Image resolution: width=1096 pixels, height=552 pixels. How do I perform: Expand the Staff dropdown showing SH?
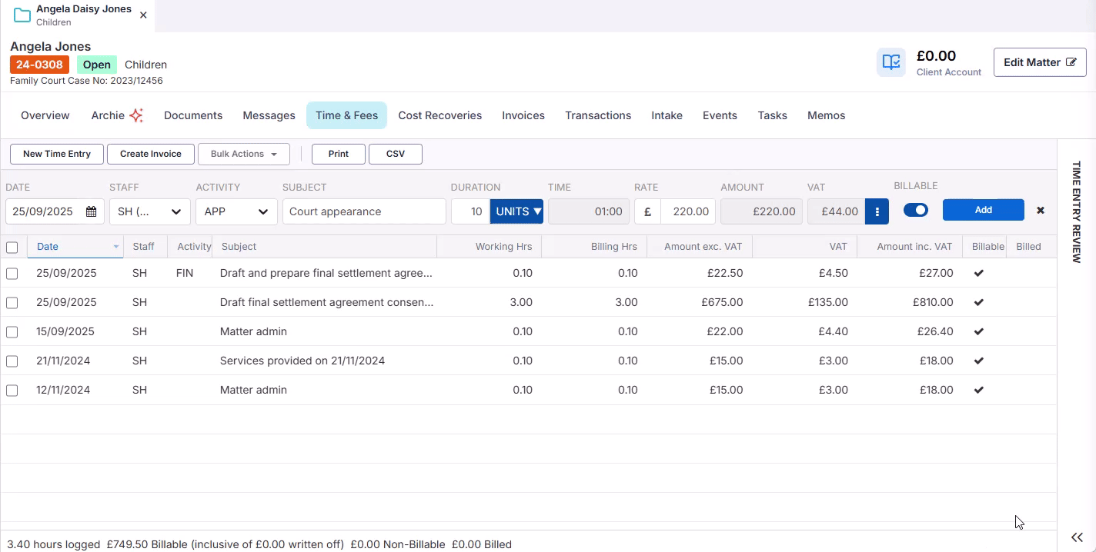[149, 211]
